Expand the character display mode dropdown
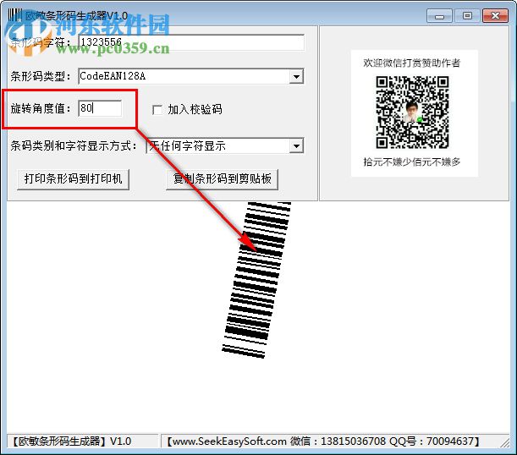 coord(296,145)
